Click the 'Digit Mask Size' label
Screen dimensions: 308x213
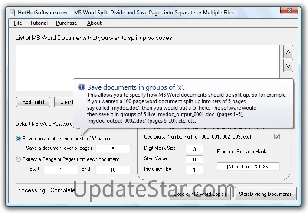160,148
